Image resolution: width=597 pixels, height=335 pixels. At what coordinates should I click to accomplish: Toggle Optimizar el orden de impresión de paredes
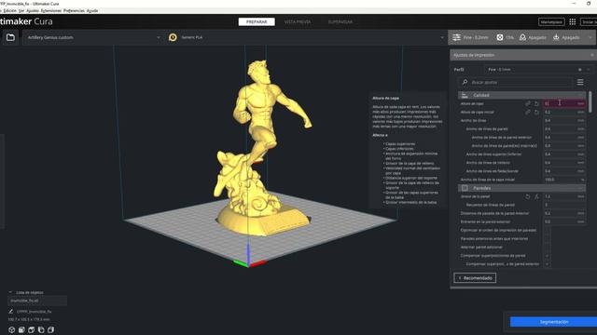click(x=547, y=230)
